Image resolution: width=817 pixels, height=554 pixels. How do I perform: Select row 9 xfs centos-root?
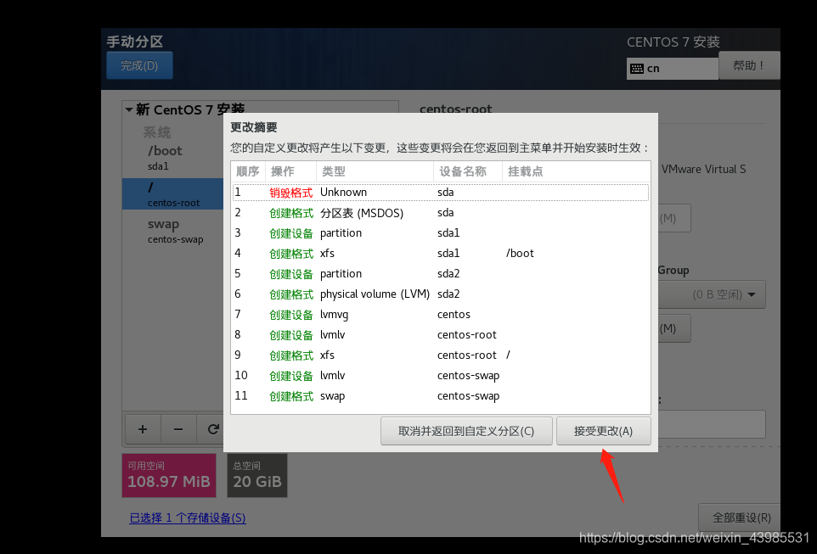coord(441,355)
